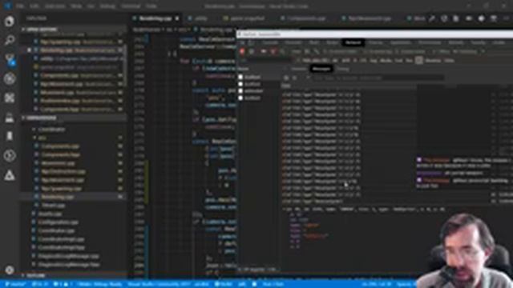The image size is (513, 288).
Task: Open the Help menu
Action: pyautogui.click(x=151, y=6)
